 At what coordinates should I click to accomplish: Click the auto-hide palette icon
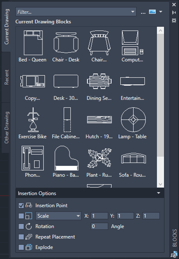[x=174, y=13]
